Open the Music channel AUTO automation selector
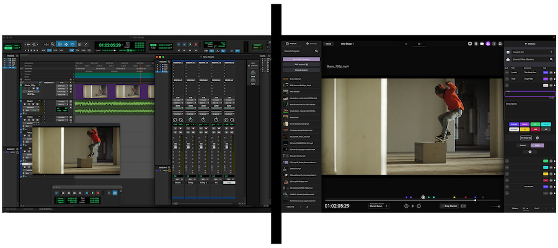558x248 pixels. pos(178,108)
